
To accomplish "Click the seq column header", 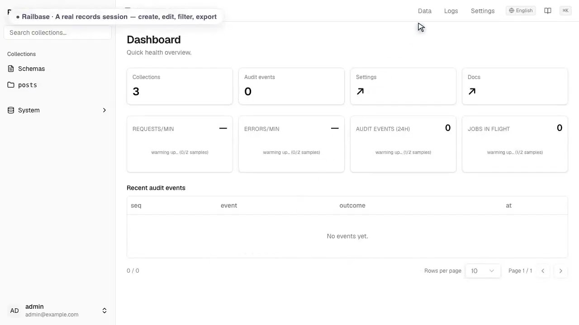I will [136, 205].
